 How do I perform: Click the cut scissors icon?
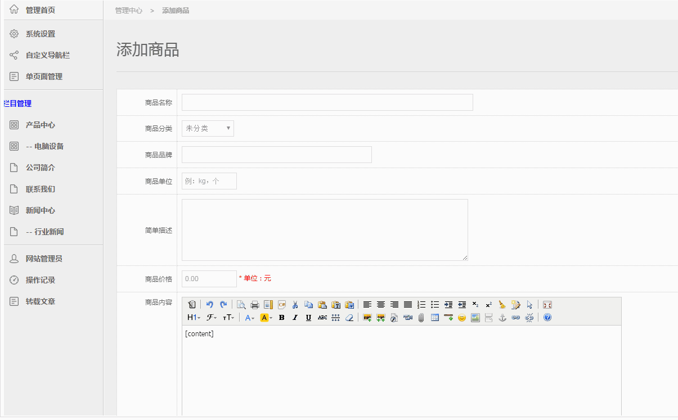295,305
